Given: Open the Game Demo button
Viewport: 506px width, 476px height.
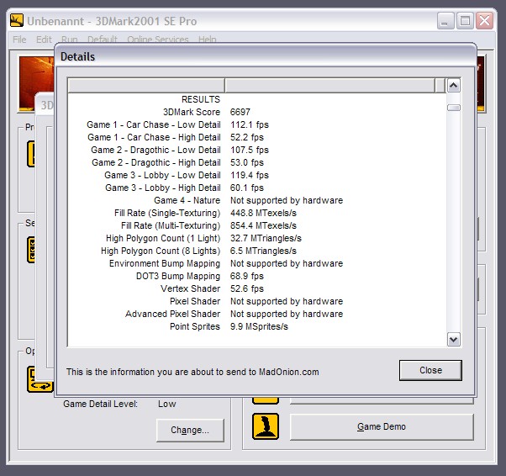Looking at the screenshot, I should 382,426.
